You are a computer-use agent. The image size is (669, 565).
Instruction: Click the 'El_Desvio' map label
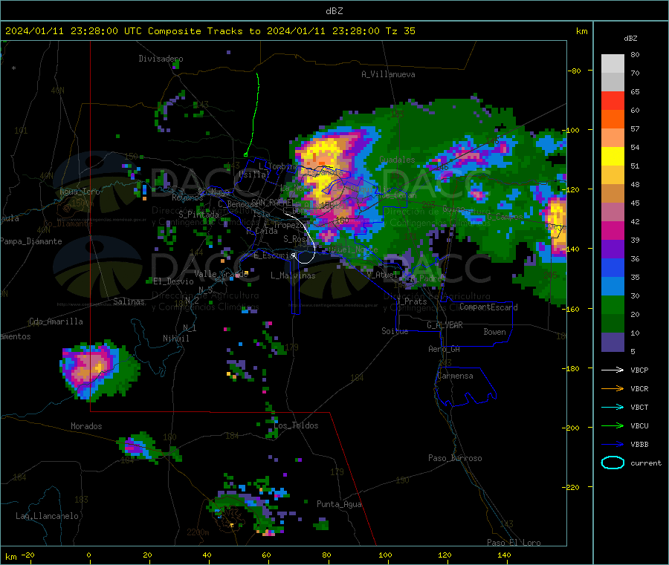coord(173,281)
